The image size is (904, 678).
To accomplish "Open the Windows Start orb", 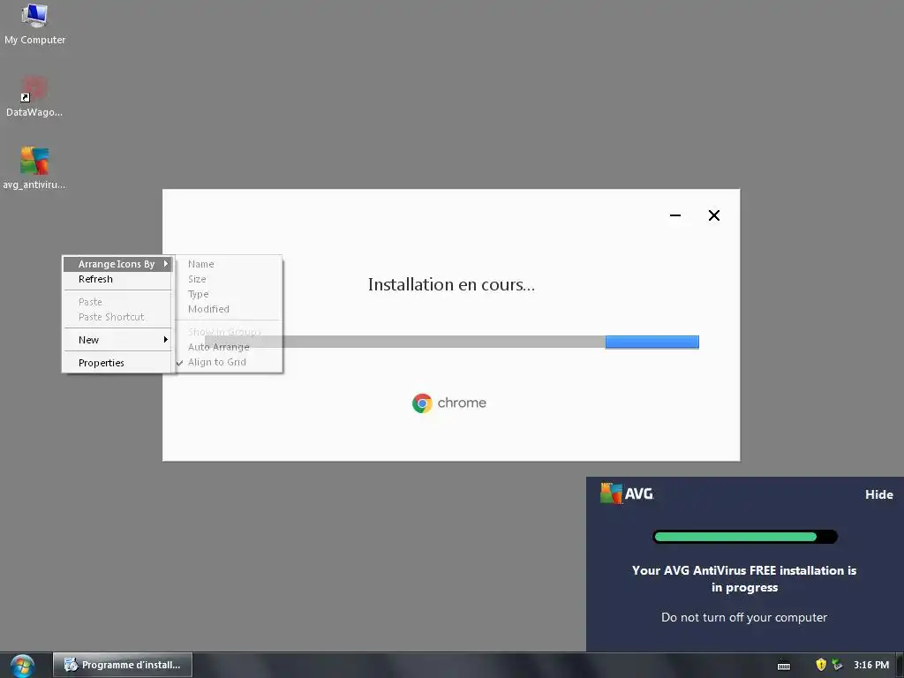I will (22, 666).
